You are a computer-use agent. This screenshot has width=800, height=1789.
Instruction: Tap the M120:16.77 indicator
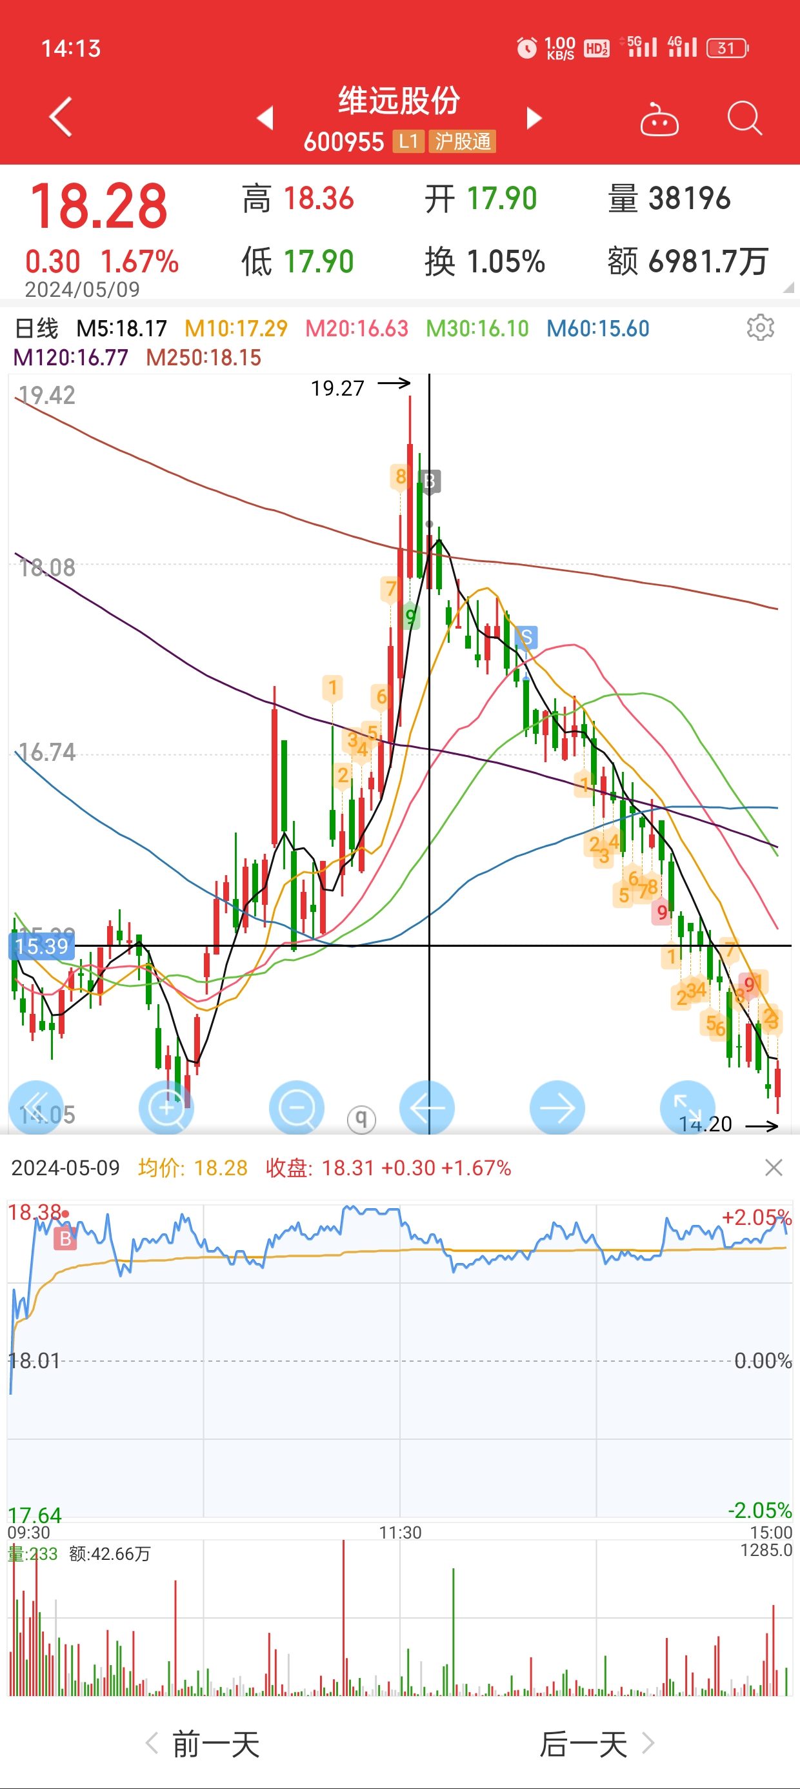tap(71, 358)
